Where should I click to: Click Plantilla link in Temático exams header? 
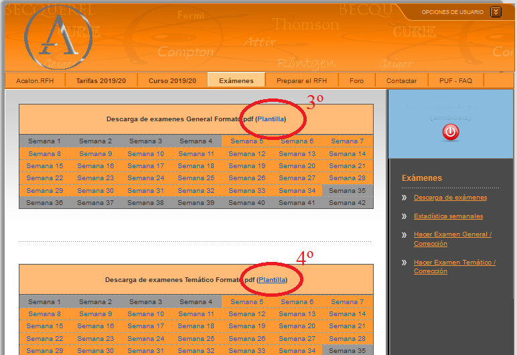click(272, 279)
